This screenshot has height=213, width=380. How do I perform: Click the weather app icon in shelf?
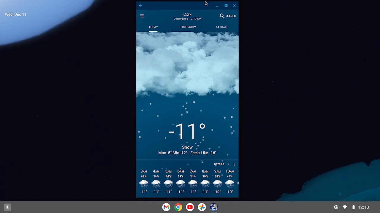[214, 207]
